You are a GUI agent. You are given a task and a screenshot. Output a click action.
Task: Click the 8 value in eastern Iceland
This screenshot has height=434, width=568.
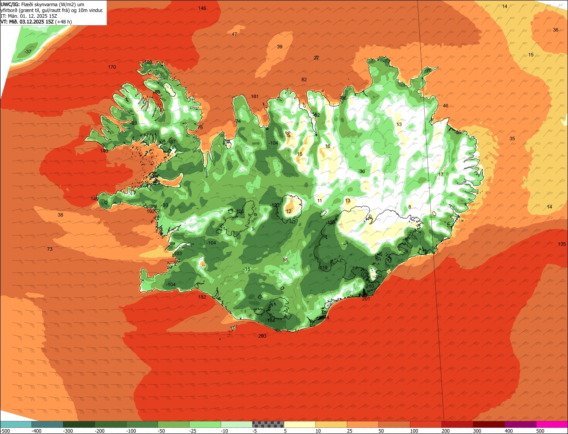tap(410, 207)
